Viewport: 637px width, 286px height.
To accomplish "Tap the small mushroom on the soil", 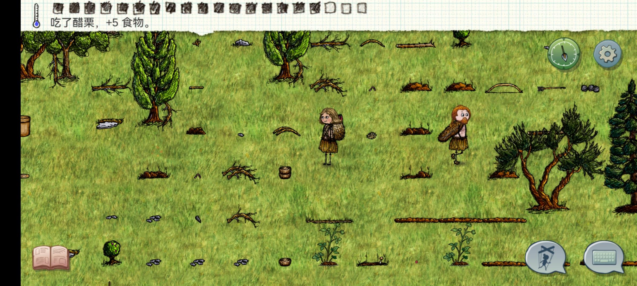I will click(381, 259).
